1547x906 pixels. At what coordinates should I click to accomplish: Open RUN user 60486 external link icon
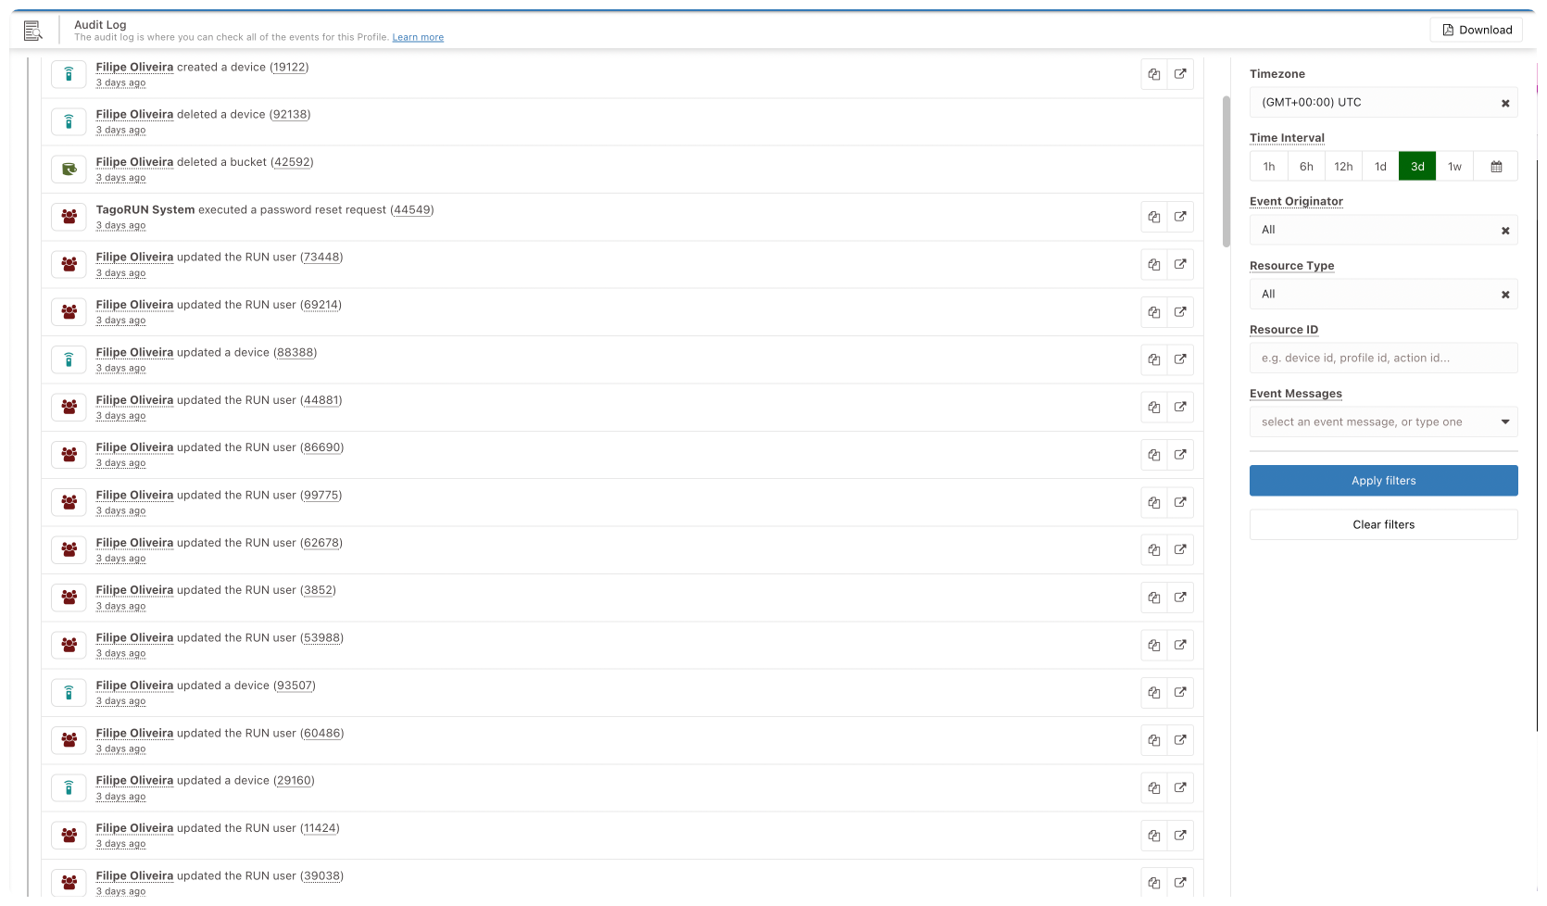tap(1180, 740)
